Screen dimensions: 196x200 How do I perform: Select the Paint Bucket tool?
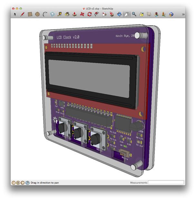coord(67,14)
